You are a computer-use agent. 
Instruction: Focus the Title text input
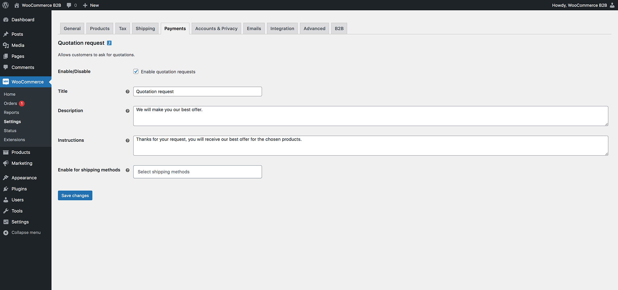click(x=198, y=92)
